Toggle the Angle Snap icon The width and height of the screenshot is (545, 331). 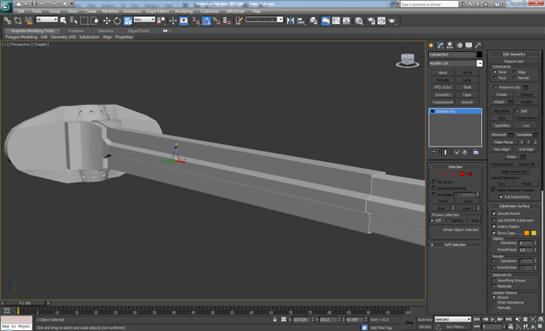point(206,20)
